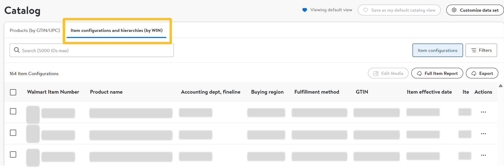Viewport: 504px width, 168px height.
Task: Switch to Products (by GTIN/UPC) tab
Action: coord(35,30)
